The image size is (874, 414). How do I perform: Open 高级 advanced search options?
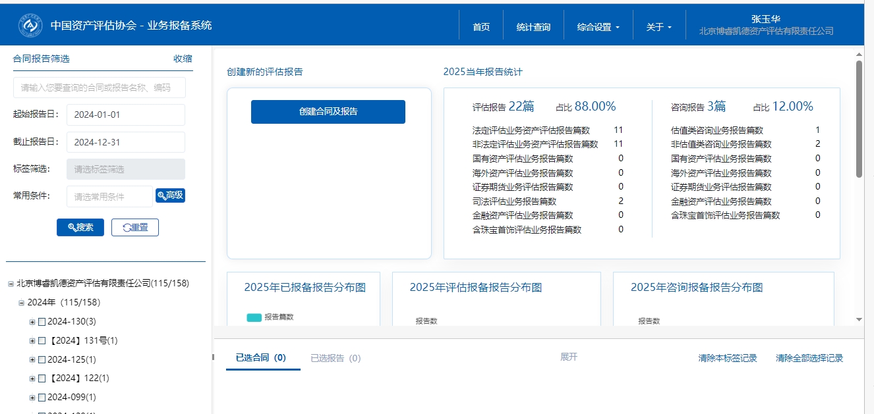170,195
